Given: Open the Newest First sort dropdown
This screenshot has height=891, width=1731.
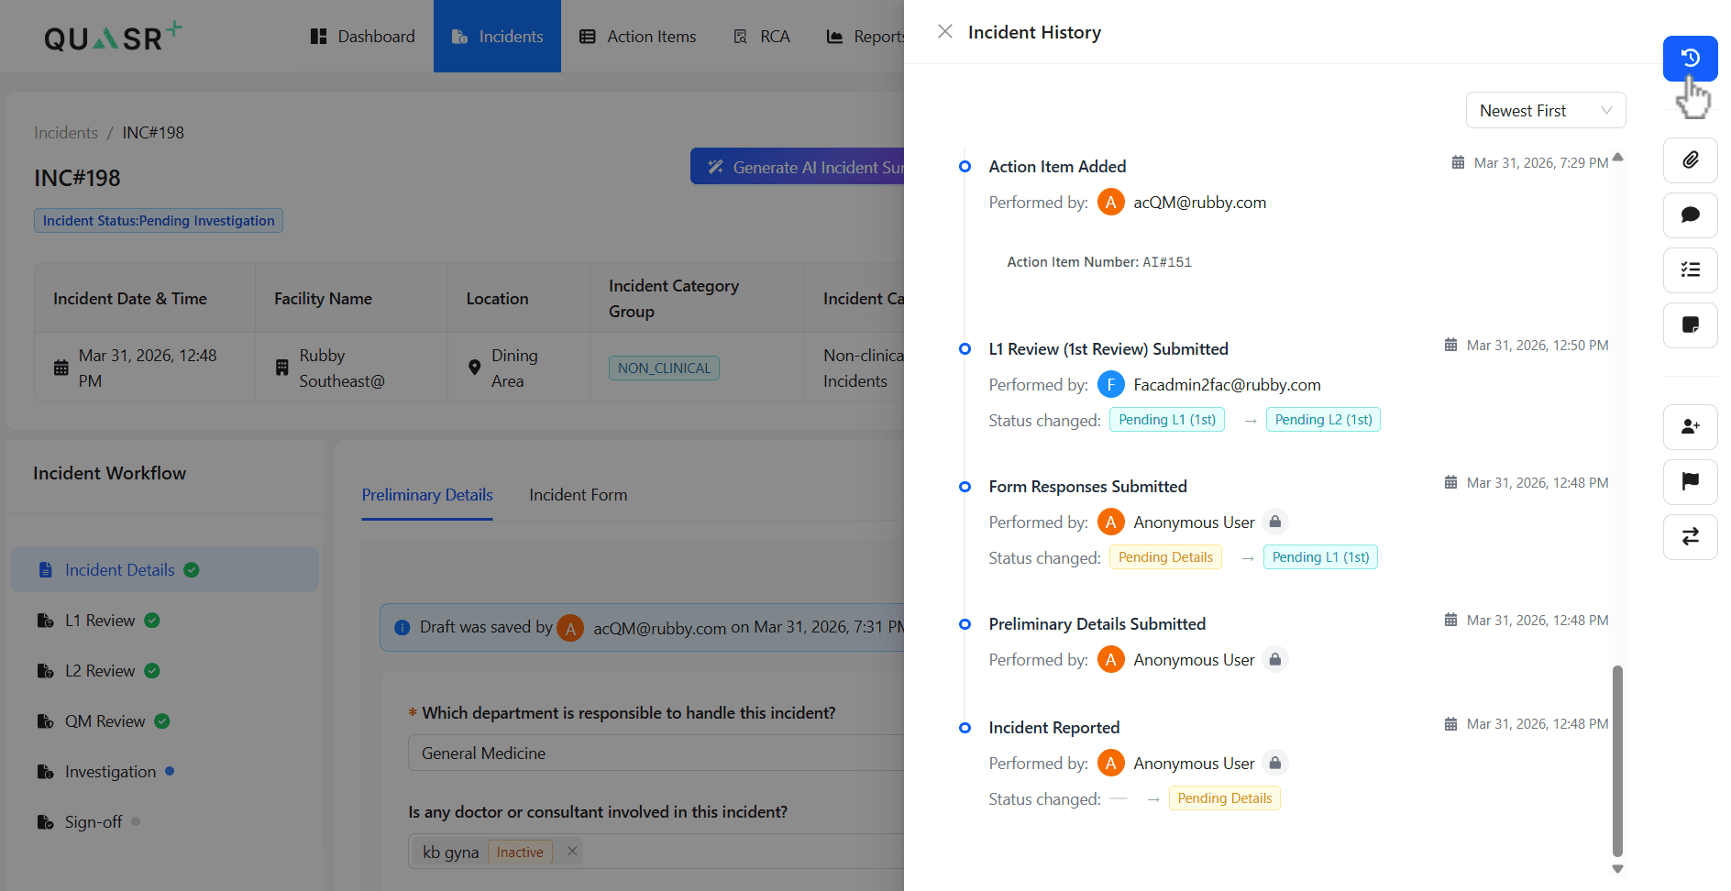Looking at the screenshot, I should [1546, 110].
